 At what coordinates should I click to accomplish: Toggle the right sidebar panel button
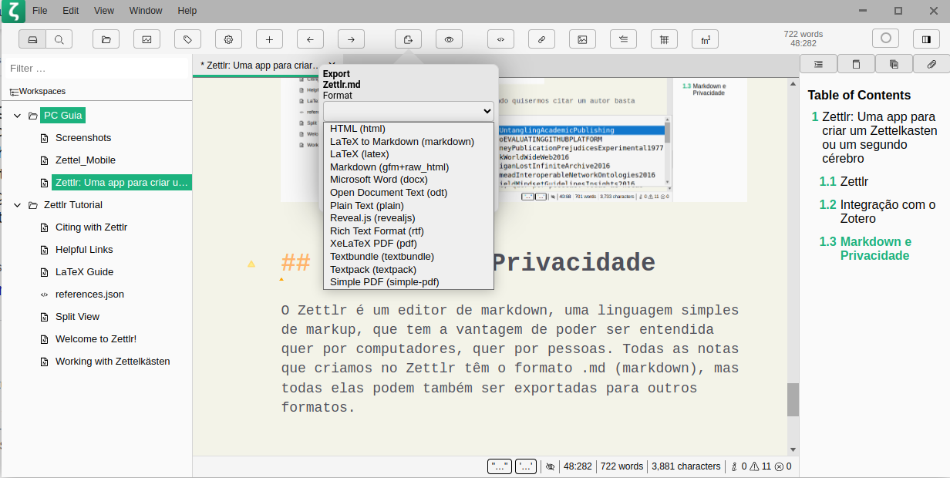click(926, 39)
